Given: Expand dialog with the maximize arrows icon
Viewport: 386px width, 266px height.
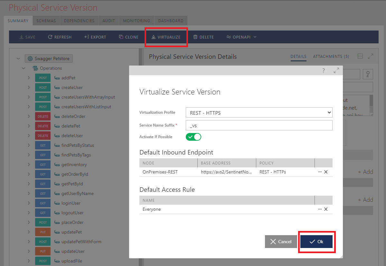Looking at the screenshot, I should [x=336, y=70].
